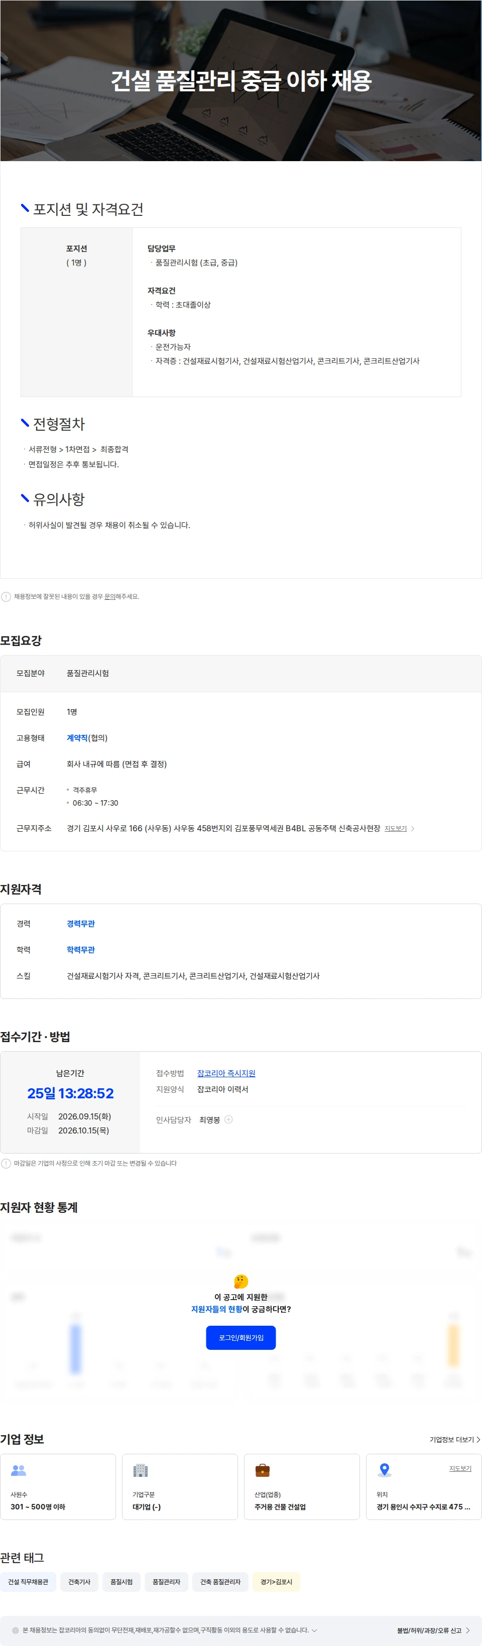The width and height of the screenshot is (482, 1646).
Task: Click the building icon above 기업구분
Action: pyautogui.click(x=140, y=1470)
